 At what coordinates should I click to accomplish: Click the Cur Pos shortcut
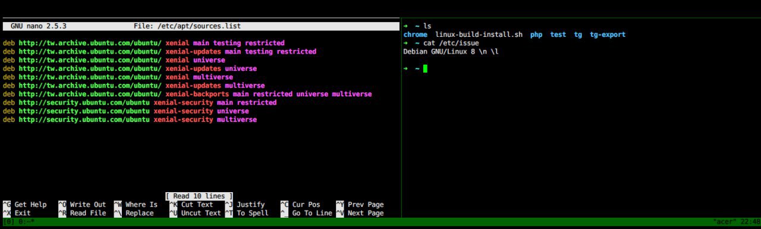300,205
